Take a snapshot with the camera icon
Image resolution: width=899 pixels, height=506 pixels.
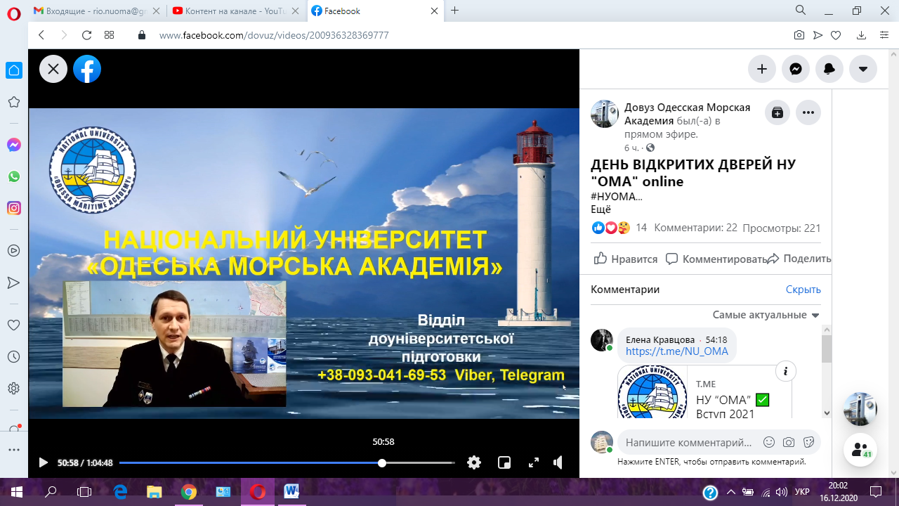click(799, 35)
